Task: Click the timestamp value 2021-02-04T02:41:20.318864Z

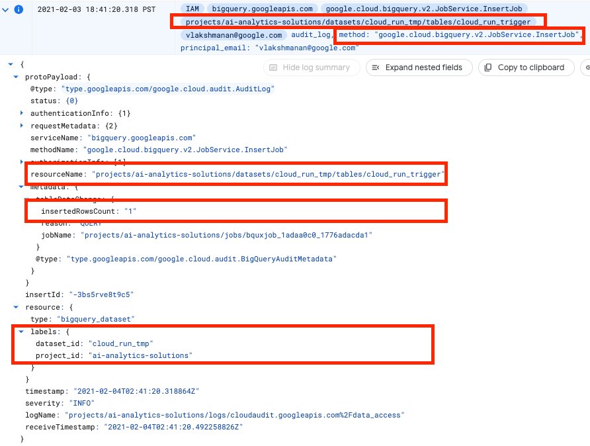Action: (136, 392)
